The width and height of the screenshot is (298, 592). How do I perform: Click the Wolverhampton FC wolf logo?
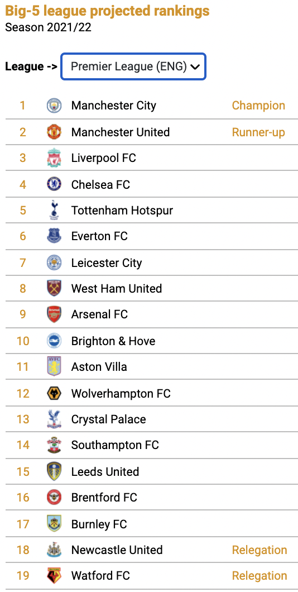click(x=54, y=394)
